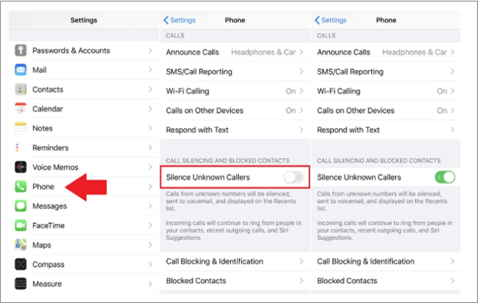Screen dimensions: 478x303
Task: Tap the FaceTime camera icon
Action: pyautogui.click(x=21, y=225)
